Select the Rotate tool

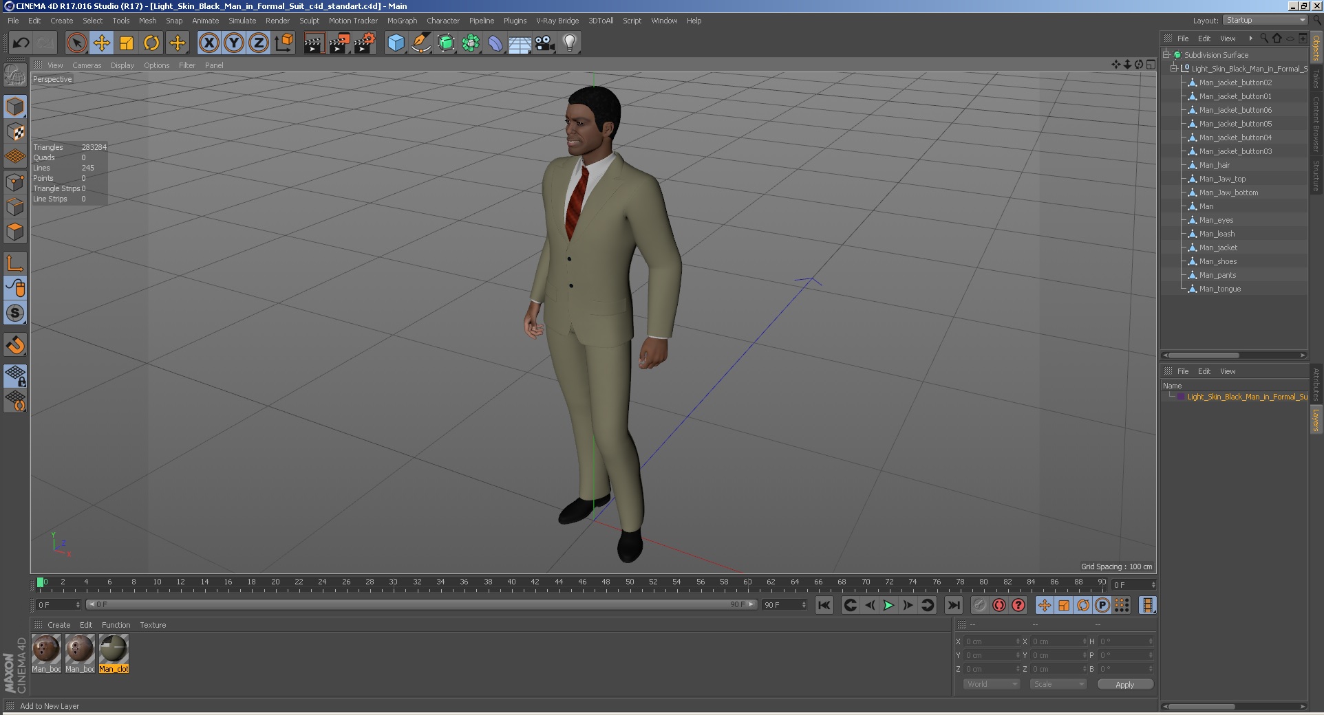[151, 43]
